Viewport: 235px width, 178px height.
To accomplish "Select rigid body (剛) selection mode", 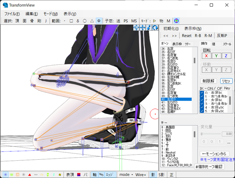I will [39, 21].
